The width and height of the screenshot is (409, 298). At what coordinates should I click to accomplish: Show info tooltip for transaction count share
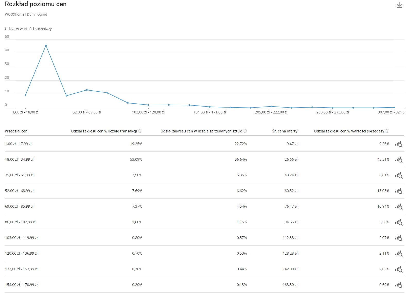pyautogui.click(x=140, y=131)
